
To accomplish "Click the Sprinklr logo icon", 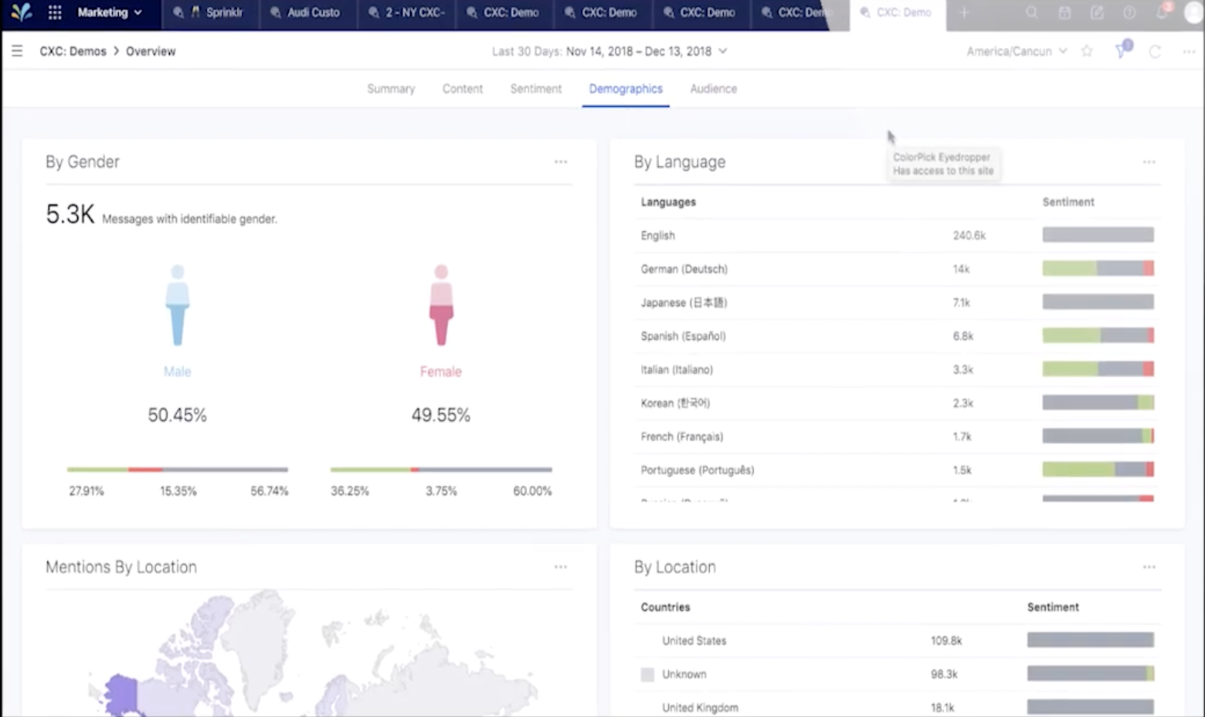I will 21,12.
